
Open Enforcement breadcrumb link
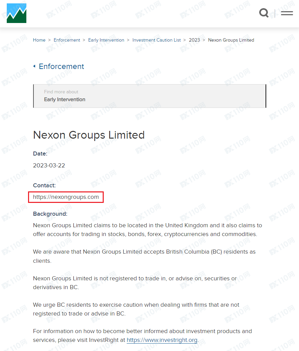[x=67, y=40]
